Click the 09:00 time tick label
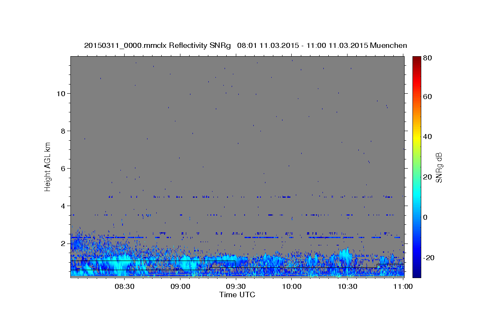Screen dimensions: 500x333 tap(180, 286)
